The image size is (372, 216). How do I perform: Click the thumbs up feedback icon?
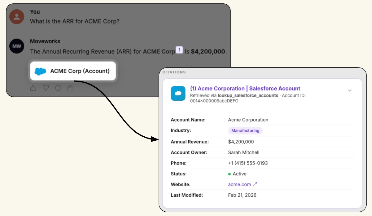pyautogui.click(x=33, y=88)
